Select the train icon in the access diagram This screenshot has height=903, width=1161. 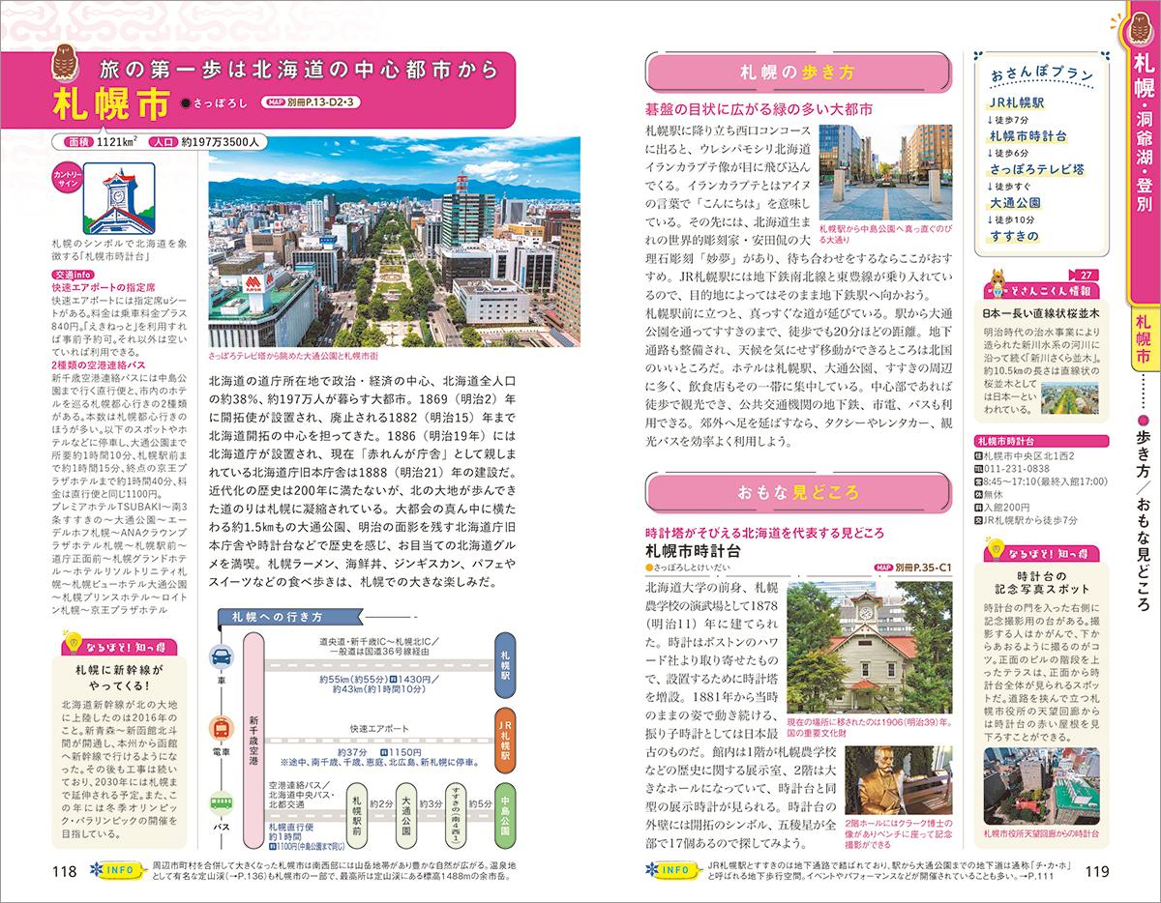pos(220,728)
